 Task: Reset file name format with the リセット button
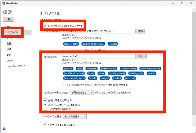(x=141, y=56)
